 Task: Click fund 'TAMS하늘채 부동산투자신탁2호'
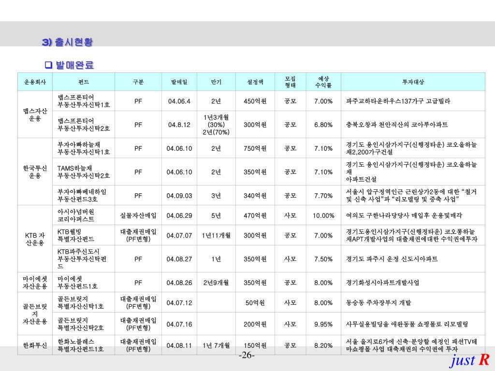(84, 172)
